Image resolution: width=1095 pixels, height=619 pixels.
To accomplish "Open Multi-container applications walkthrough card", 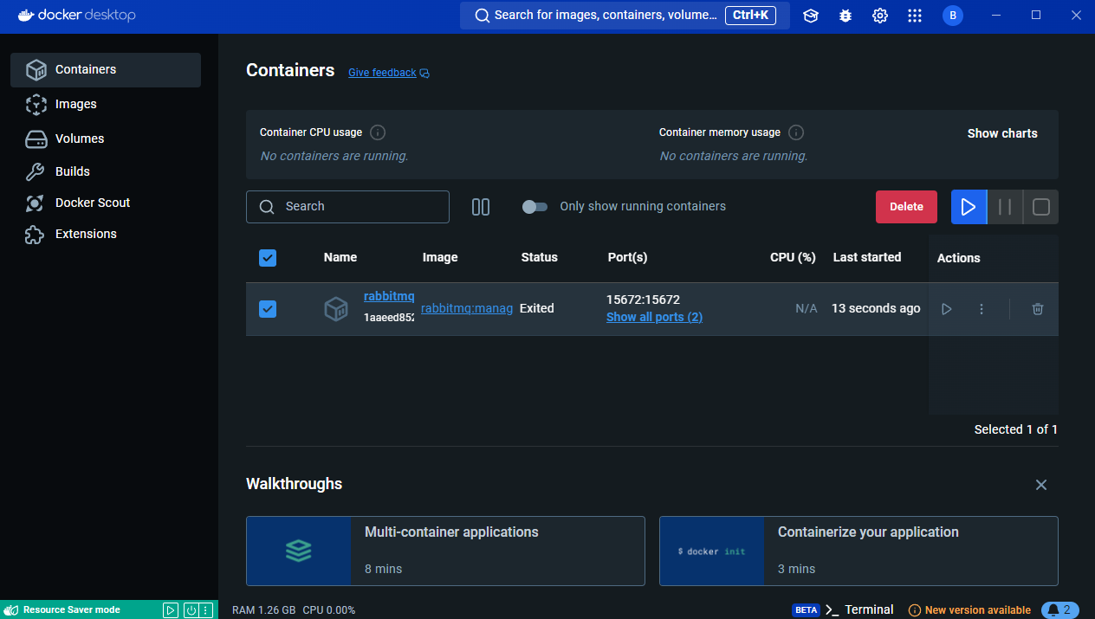I will pos(445,551).
